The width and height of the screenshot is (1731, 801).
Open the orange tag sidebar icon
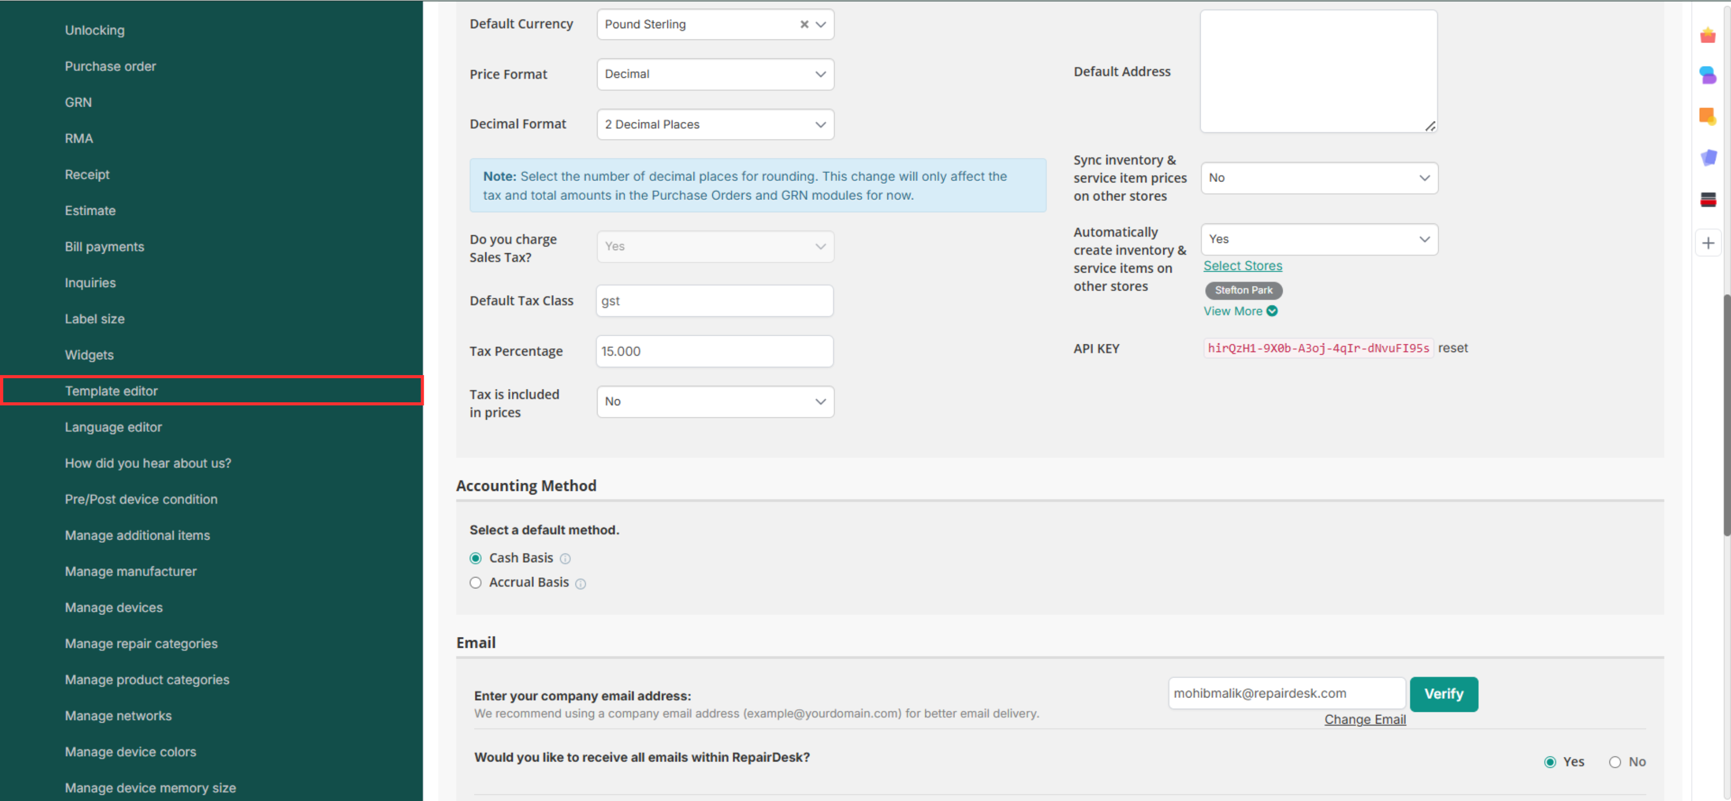click(1707, 116)
